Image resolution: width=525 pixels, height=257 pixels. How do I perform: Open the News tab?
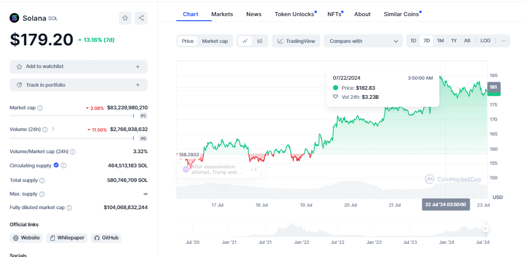pos(254,15)
